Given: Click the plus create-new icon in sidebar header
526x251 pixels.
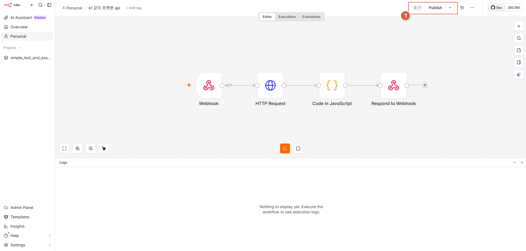Looking at the screenshot, I should tap(32, 5).
